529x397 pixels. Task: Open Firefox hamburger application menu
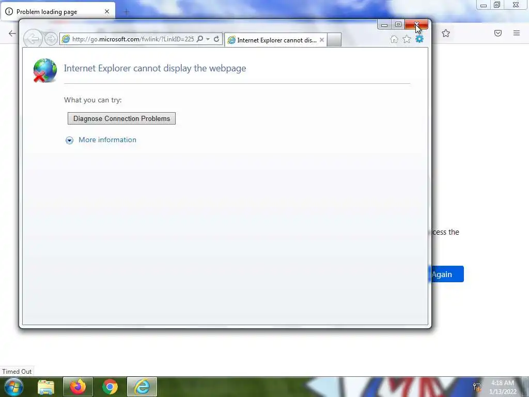[517, 33]
